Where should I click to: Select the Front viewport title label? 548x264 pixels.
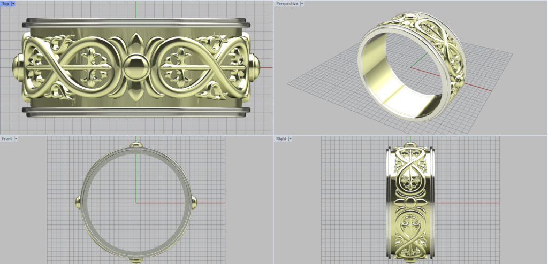pos(6,139)
